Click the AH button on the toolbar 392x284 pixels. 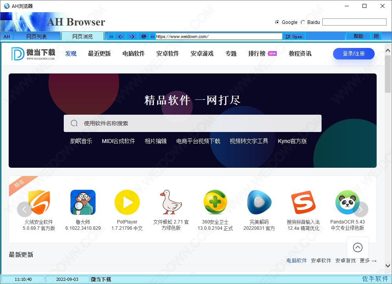pos(7,37)
